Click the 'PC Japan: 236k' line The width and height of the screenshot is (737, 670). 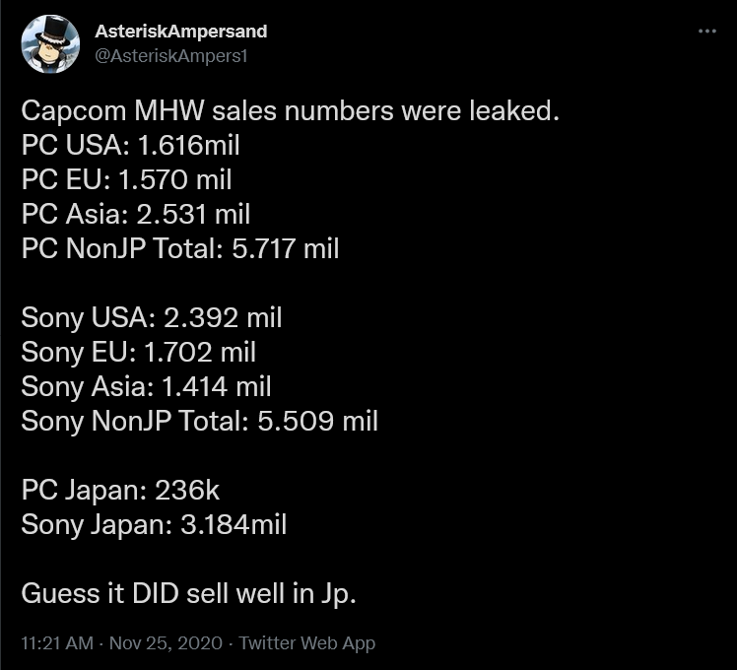coord(120,491)
